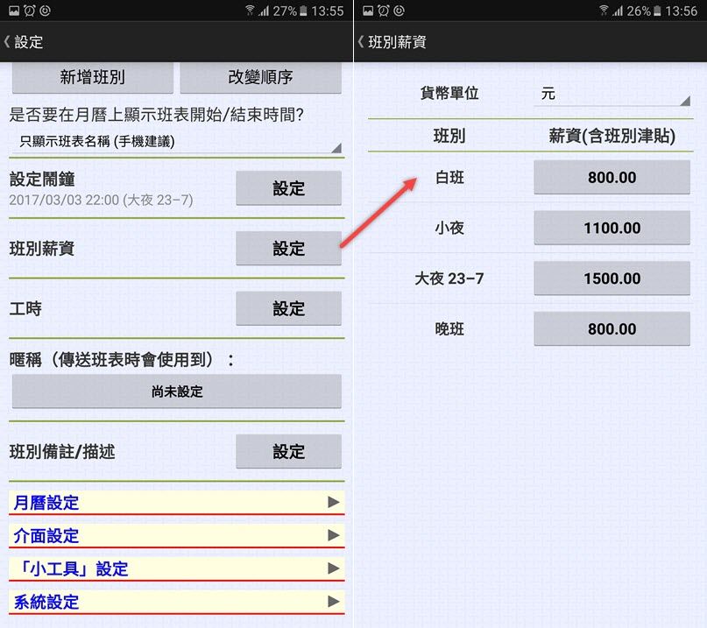Tap the alarm clock icon in left status bar

(x=29, y=11)
